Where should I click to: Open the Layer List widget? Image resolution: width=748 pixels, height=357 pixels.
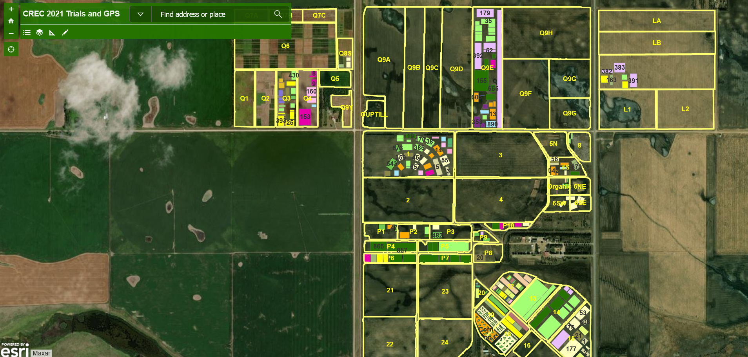(40, 32)
